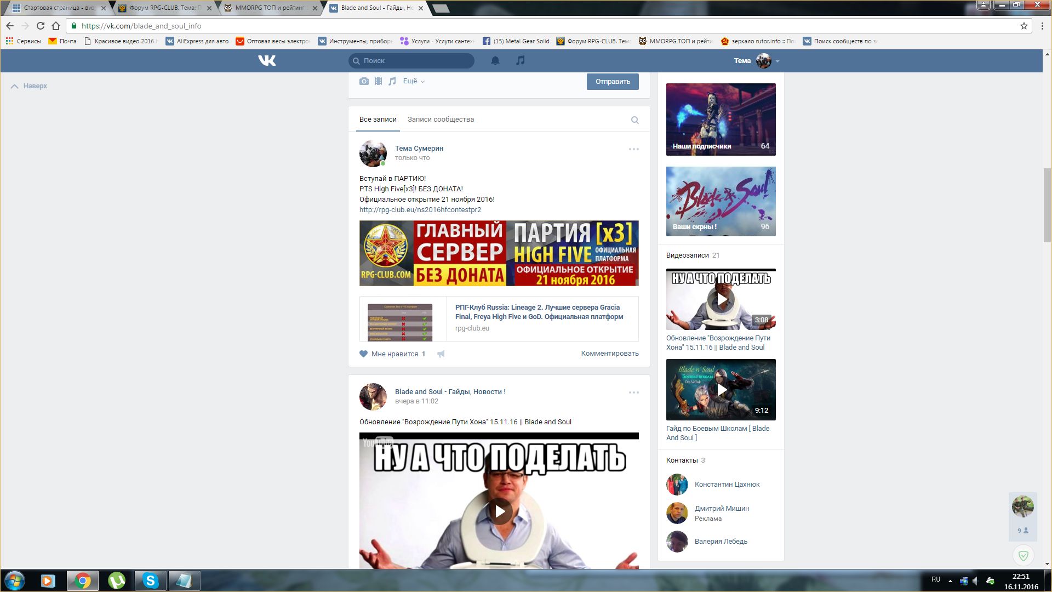Click the RU language indicator
Screen dimensions: 1052x592
click(x=936, y=579)
